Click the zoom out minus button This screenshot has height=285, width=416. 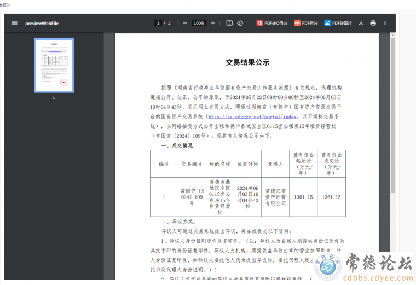pyautogui.click(x=185, y=23)
